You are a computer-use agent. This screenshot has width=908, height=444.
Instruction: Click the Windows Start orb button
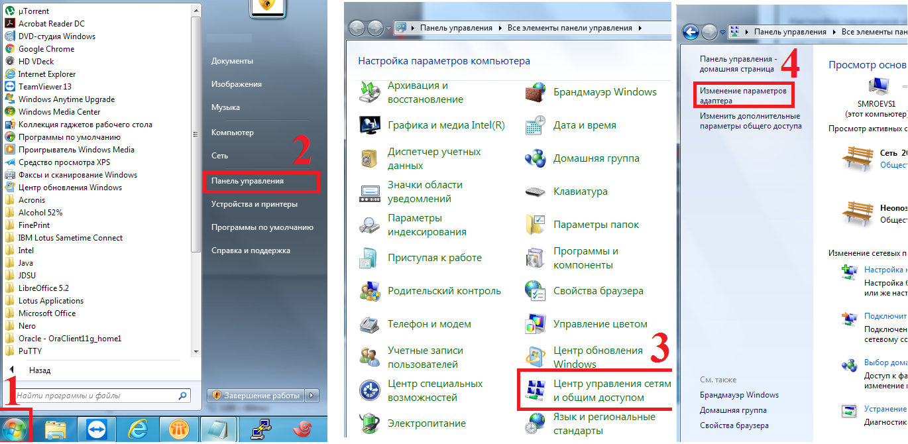pyautogui.click(x=15, y=430)
